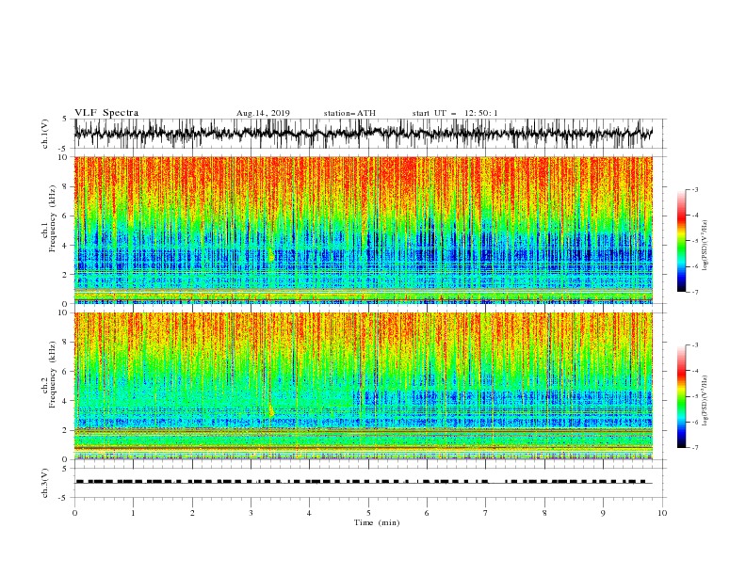The height and width of the screenshot is (576, 746).
Task: Click the "station=ATH" header label
Action: click(349, 113)
